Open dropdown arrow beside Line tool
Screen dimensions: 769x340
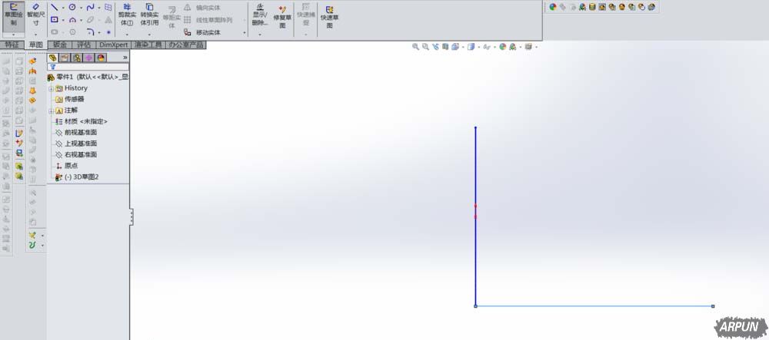(63, 8)
